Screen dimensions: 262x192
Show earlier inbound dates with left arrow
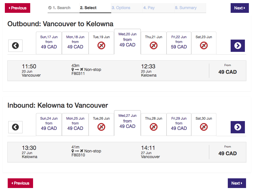coord(15,127)
